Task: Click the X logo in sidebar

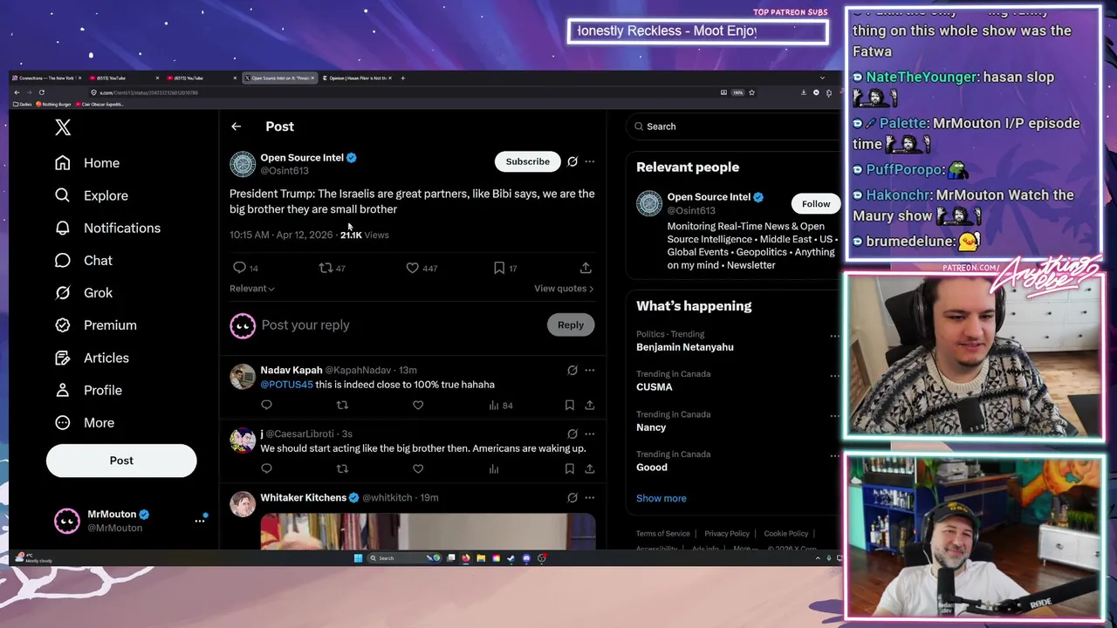Action: click(63, 127)
